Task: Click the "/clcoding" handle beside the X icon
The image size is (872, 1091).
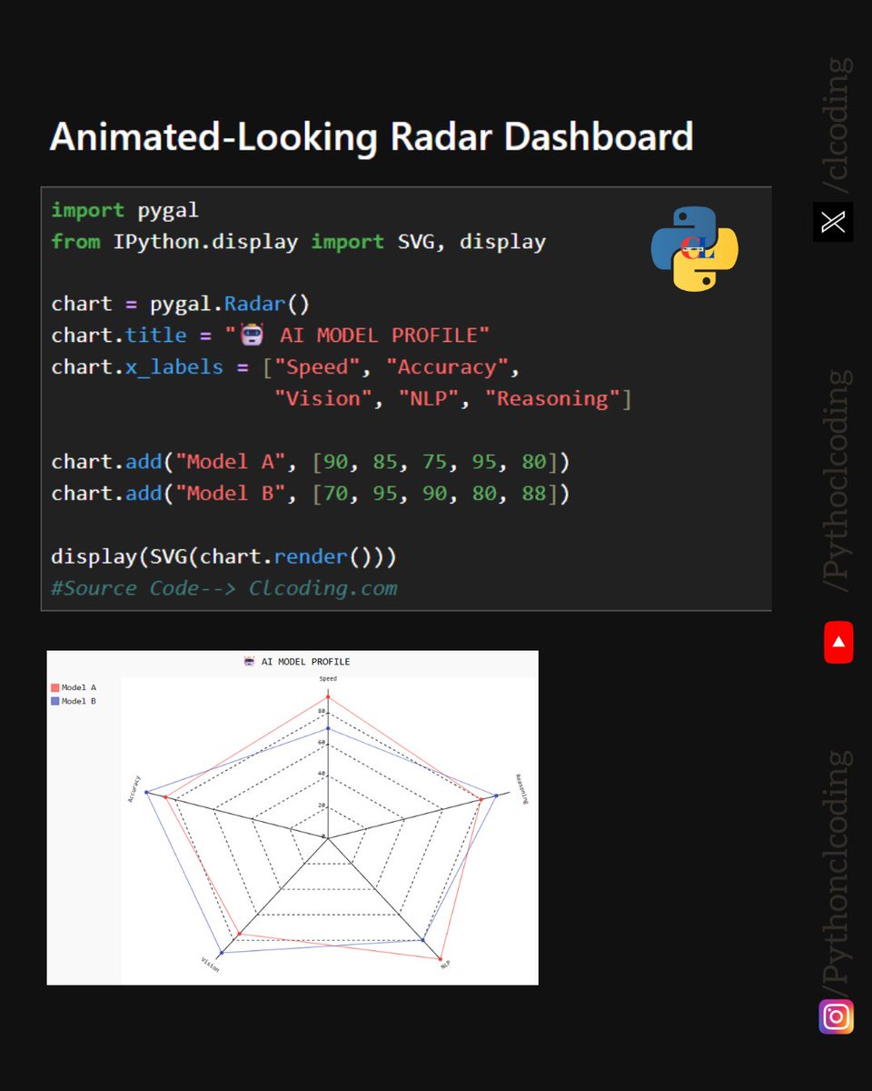Action: point(835,125)
